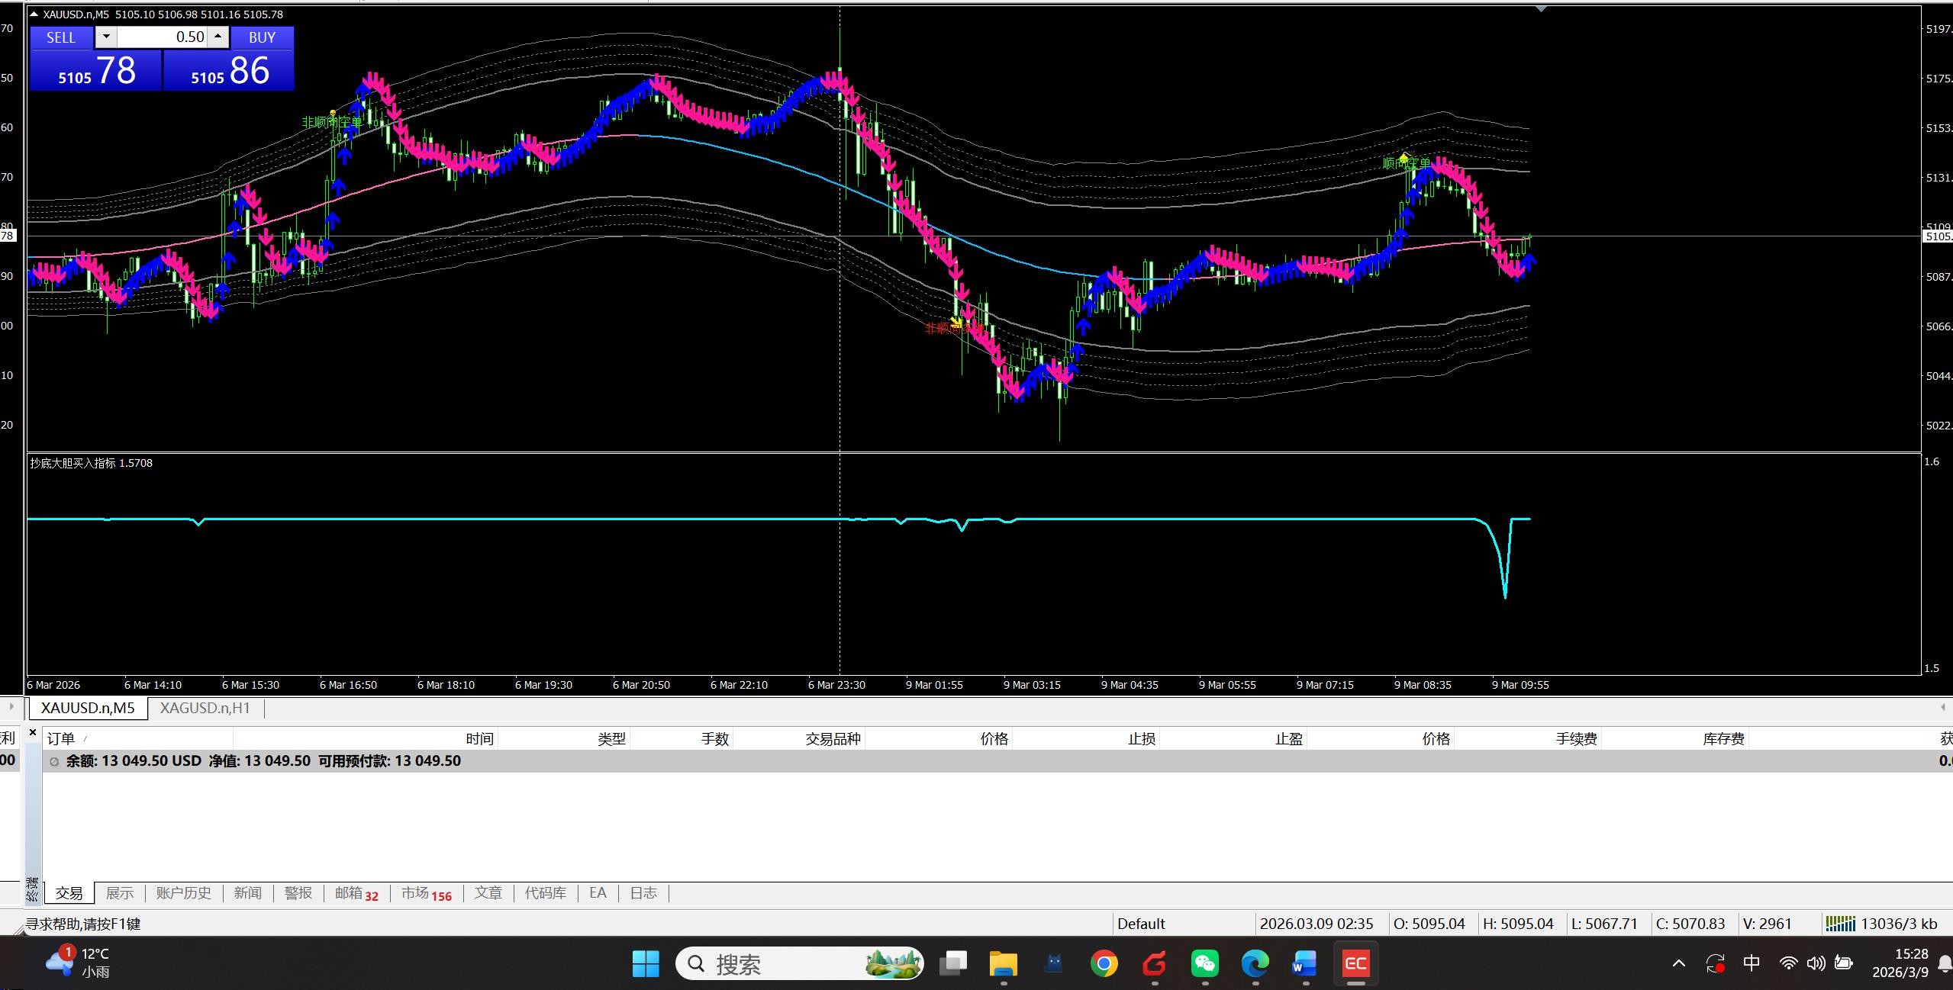This screenshot has width=1953, height=990.
Task: Click the connection status bars icon
Action: click(1839, 924)
